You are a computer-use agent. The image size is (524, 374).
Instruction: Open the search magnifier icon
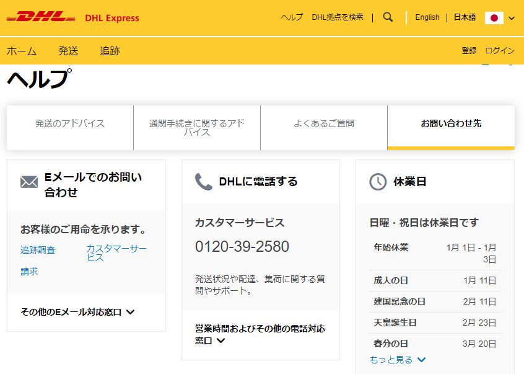388,17
